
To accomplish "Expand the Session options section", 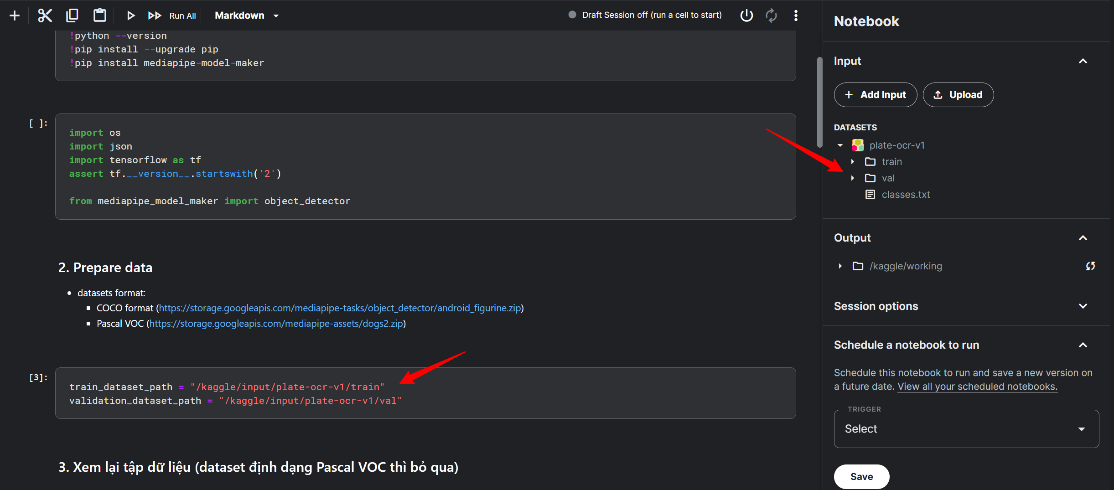I will pos(1083,306).
